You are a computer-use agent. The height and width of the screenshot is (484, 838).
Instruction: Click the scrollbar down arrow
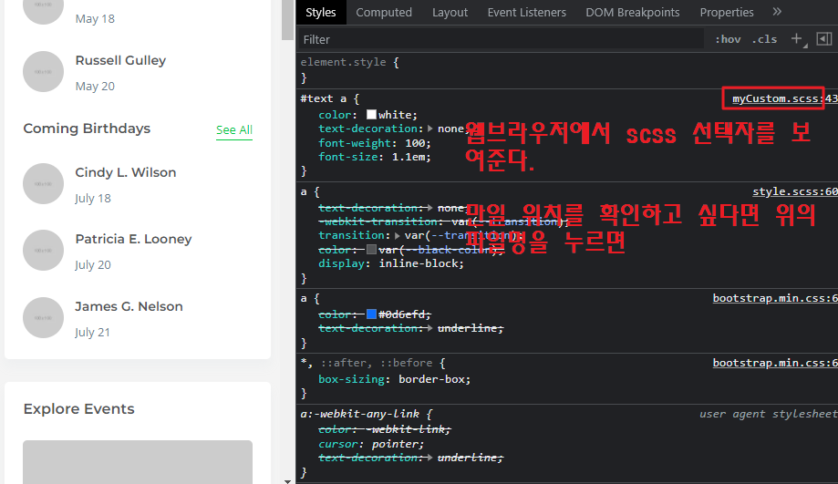click(287, 480)
